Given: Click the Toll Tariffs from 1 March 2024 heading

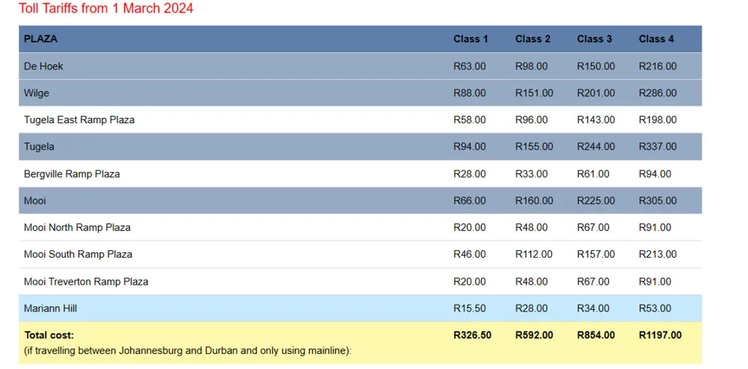Looking at the screenshot, I should (x=106, y=8).
